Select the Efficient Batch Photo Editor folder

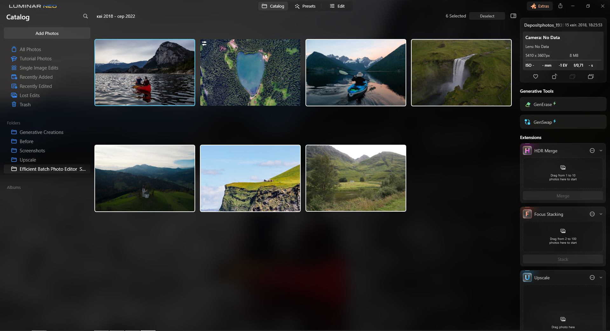point(47,169)
